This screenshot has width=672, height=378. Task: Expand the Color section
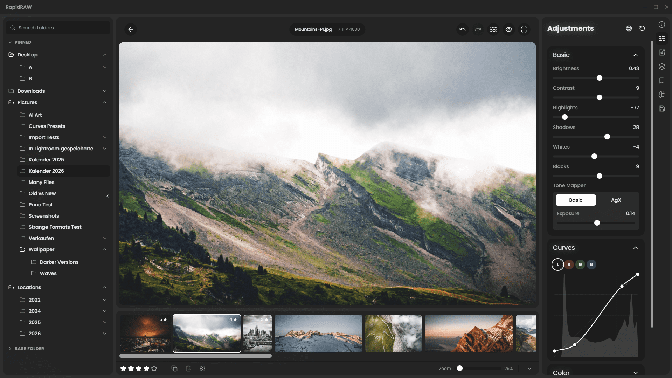(635, 373)
